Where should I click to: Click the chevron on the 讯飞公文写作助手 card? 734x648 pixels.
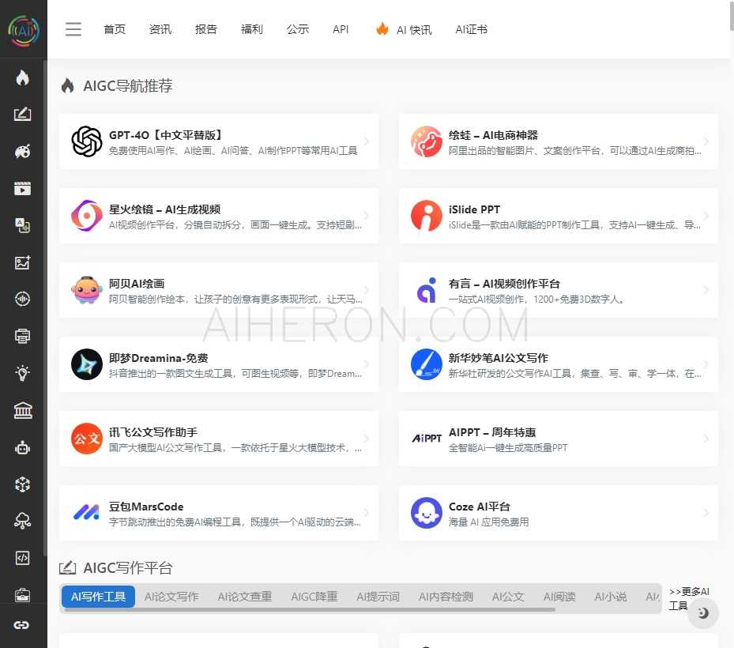tap(367, 439)
